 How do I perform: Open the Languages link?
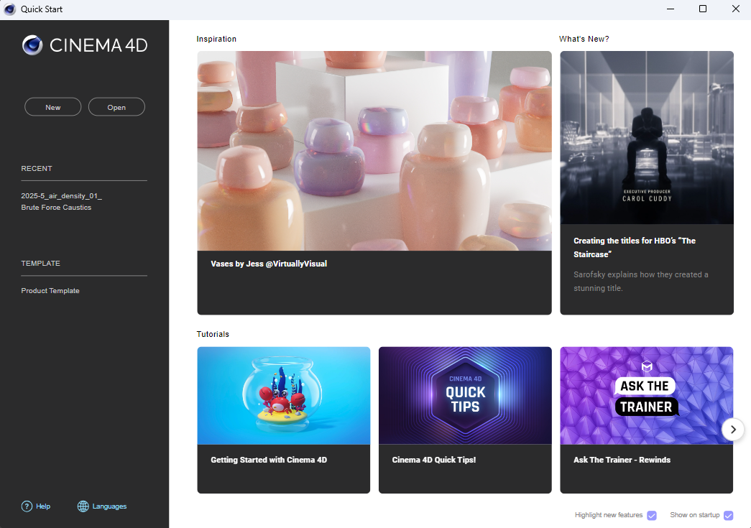(x=109, y=506)
